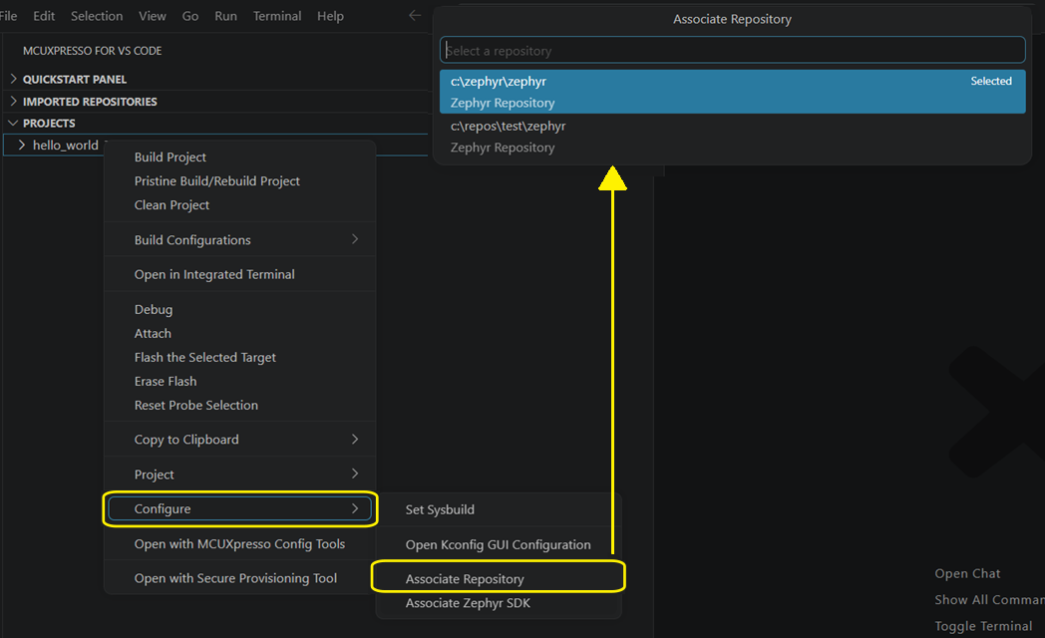Choose Attach in the context menu
Viewport: 1045px width, 638px height.
240,334
